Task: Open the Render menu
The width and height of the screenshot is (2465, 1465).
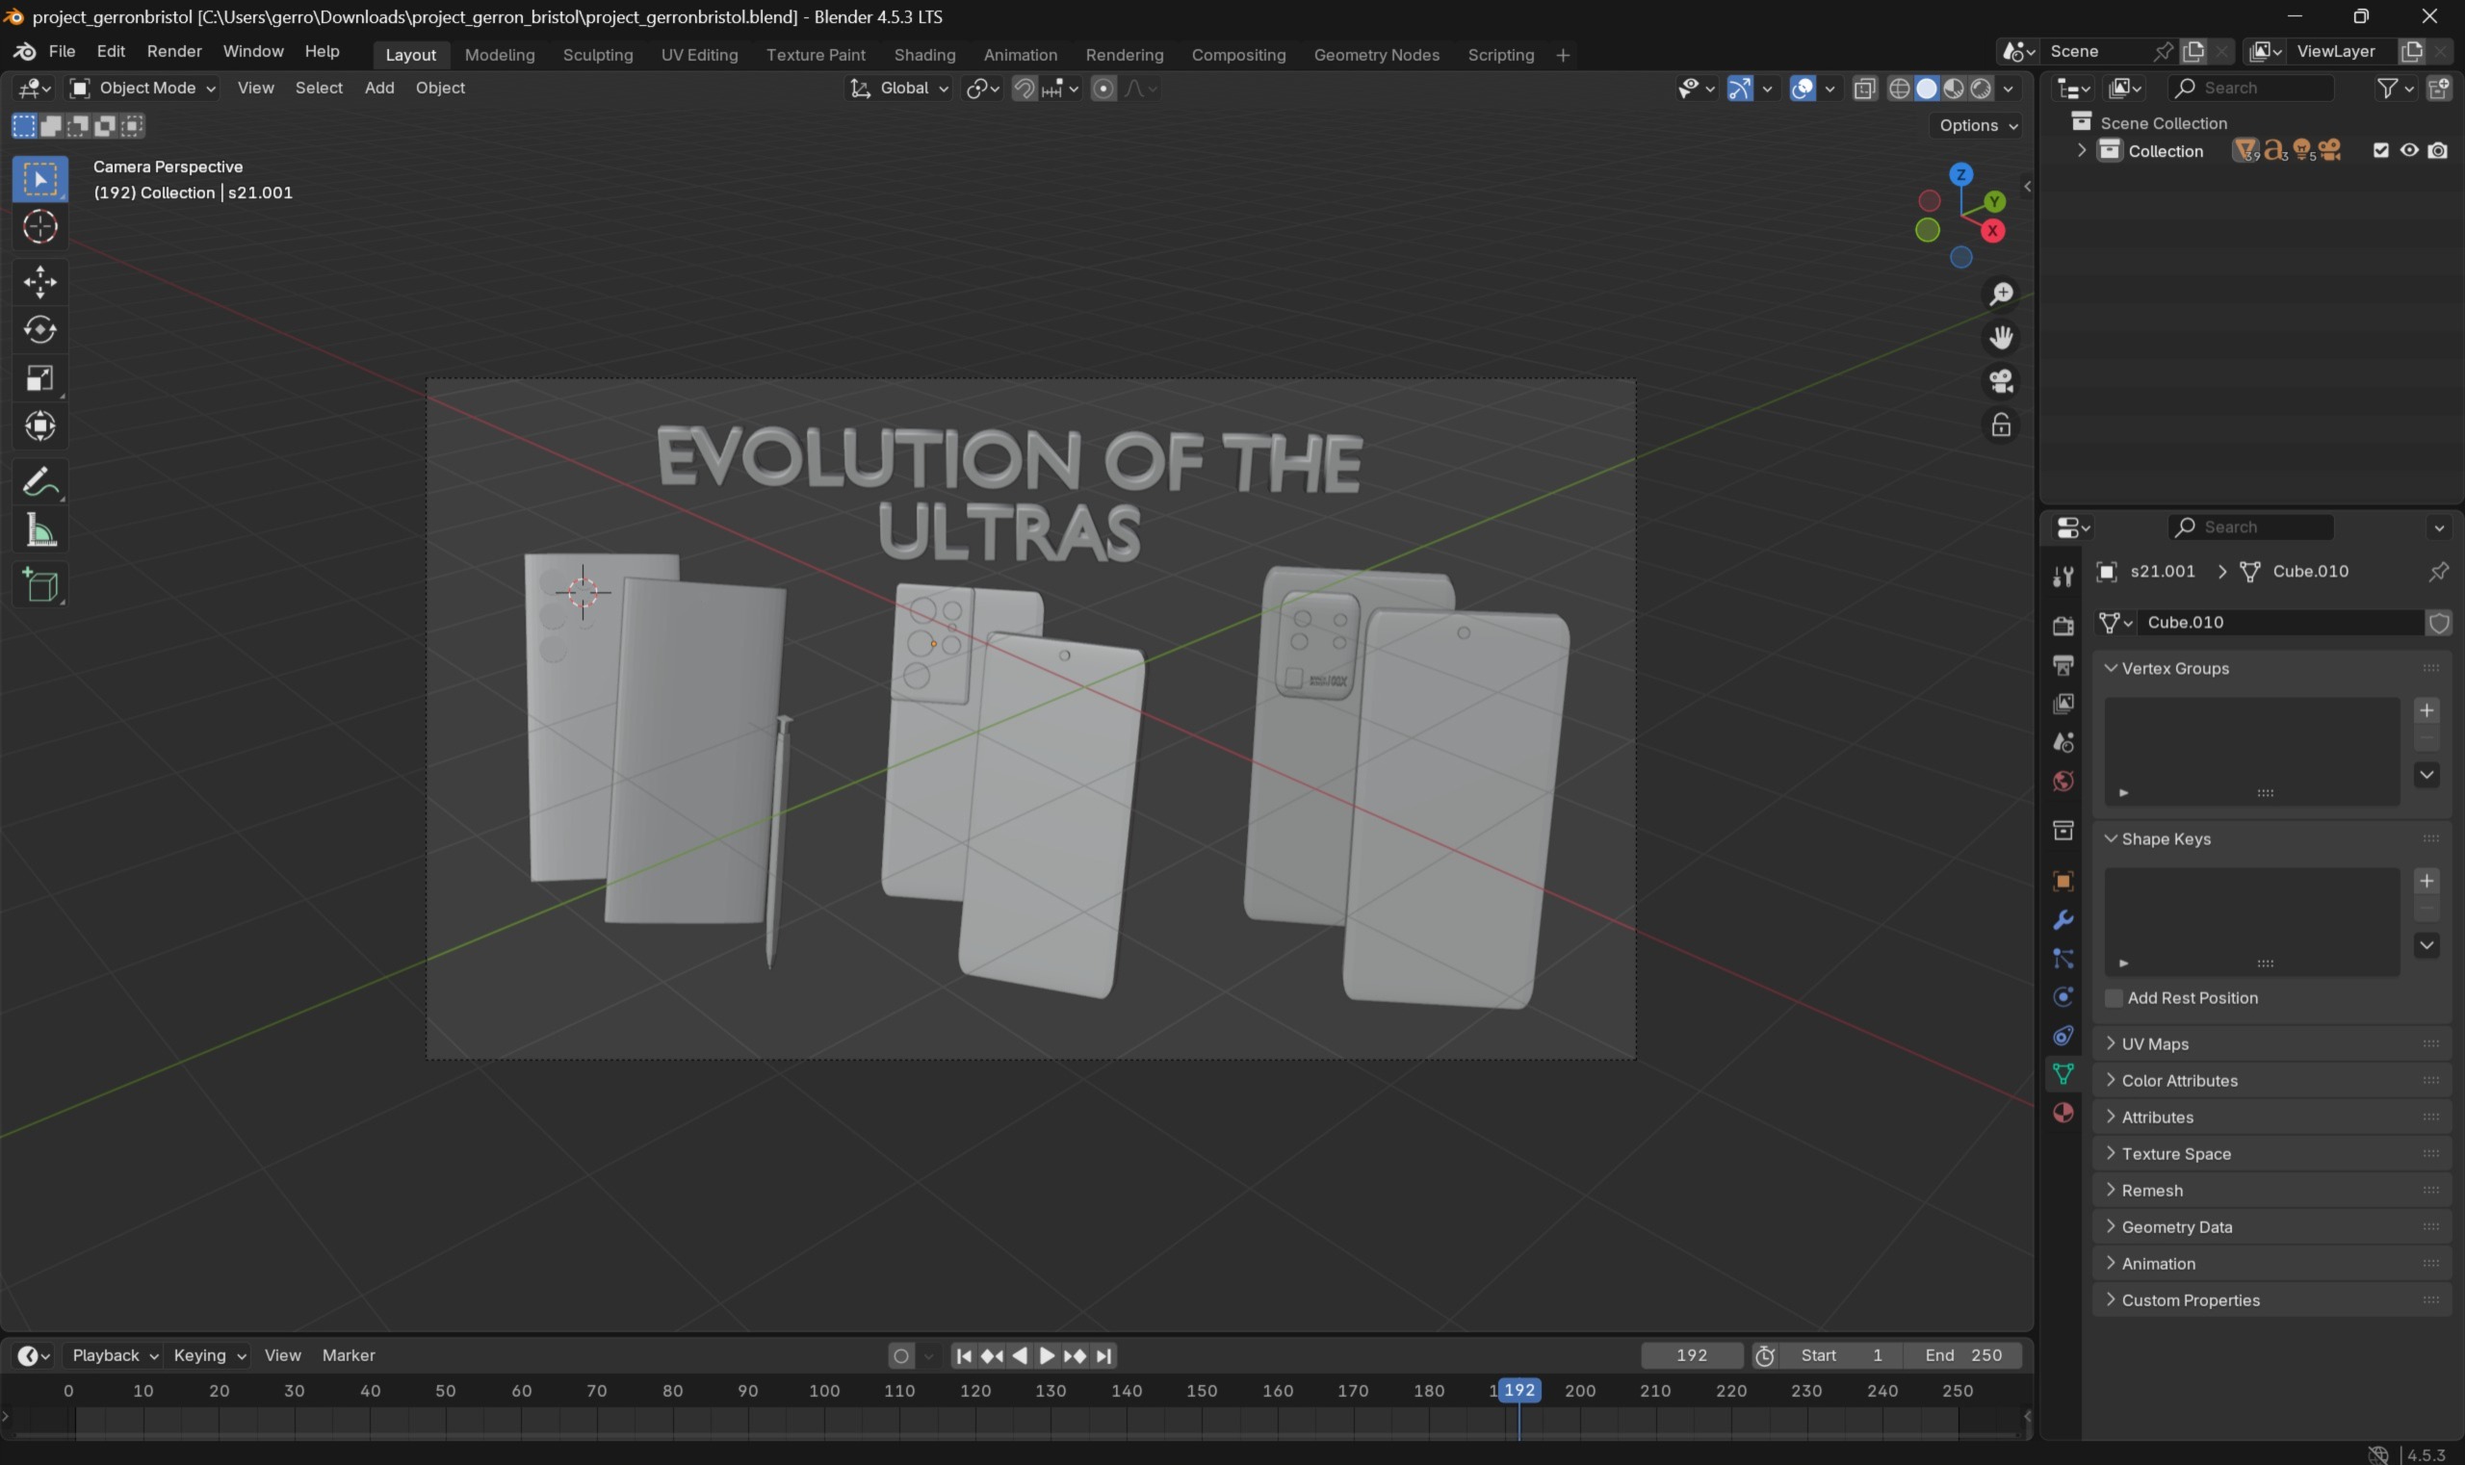Action: point(175,50)
